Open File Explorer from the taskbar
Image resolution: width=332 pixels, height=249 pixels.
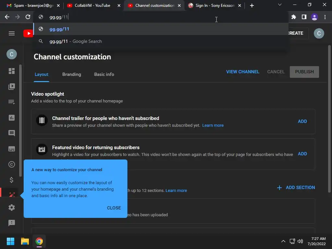[x=25, y=241]
